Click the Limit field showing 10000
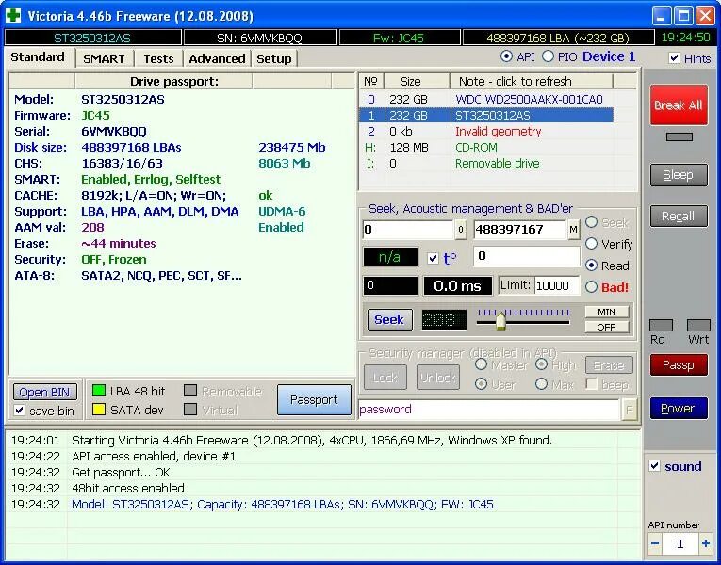 [x=556, y=285]
